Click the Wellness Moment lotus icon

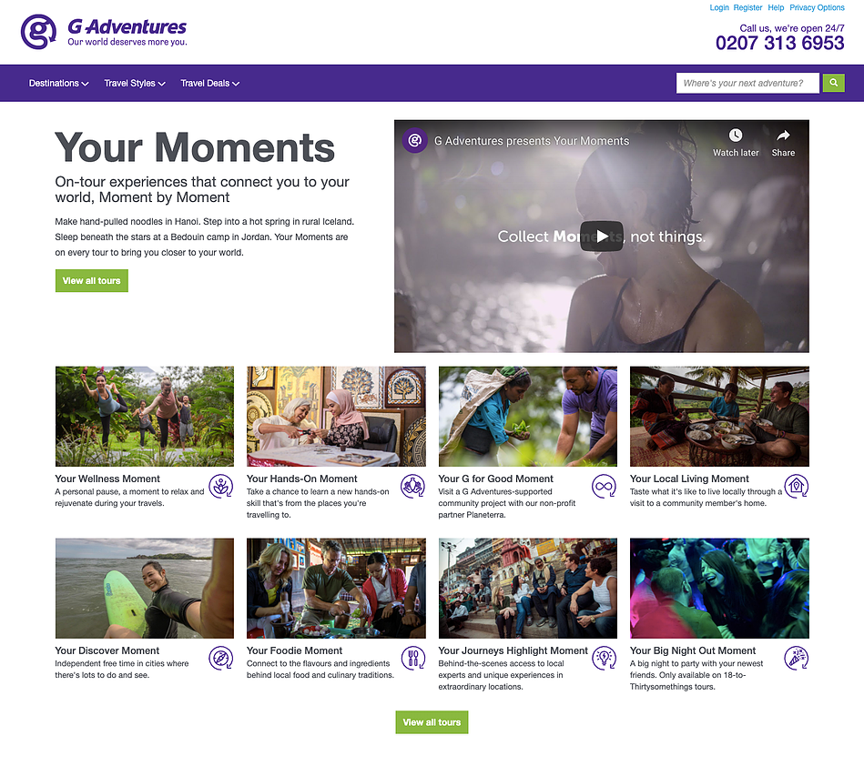[x=221, y=486]
